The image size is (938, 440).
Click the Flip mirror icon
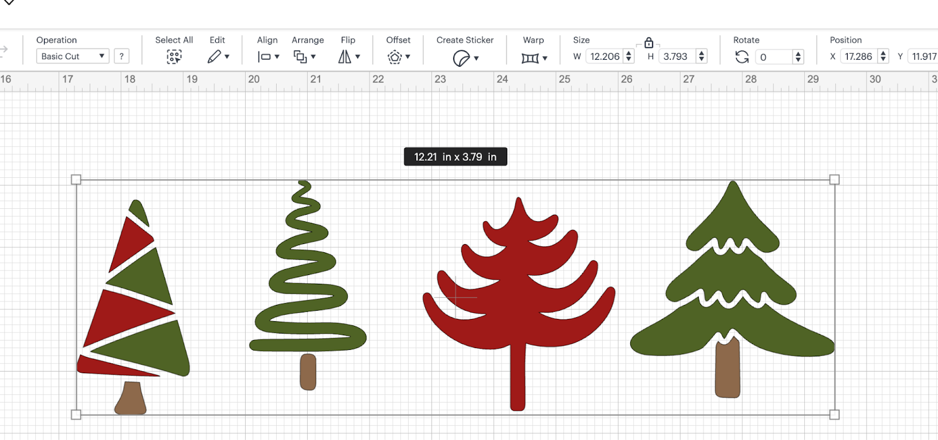345,57
